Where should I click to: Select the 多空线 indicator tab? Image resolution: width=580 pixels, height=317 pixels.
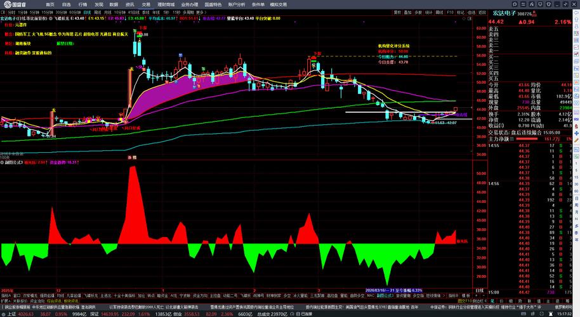(x=418, y=295)
